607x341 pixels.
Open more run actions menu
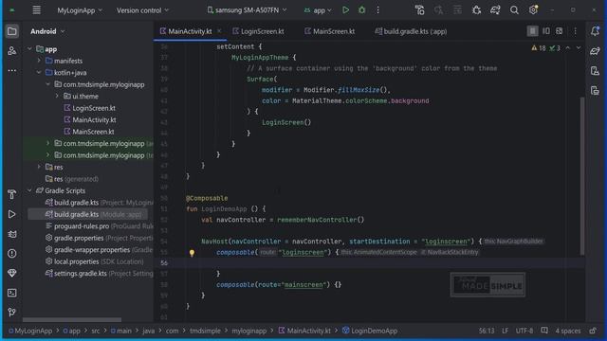[x=377, y=10]
